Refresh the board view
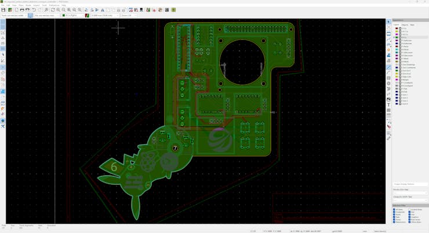Viewport: 429px width, 233px height. point(53,10)
